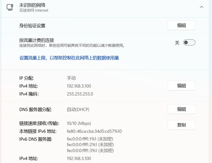
Task: Click the 关 state label beside the toggle
Action: [x=177, y=42]
